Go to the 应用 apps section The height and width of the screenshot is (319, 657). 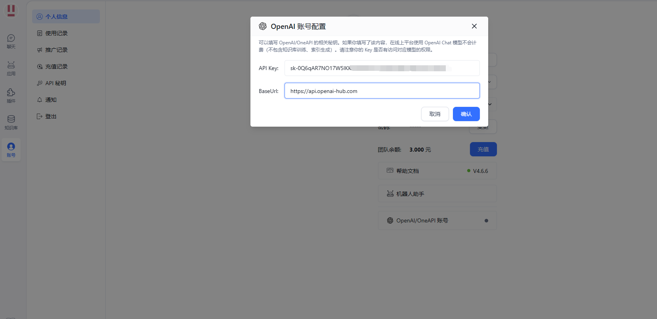(11, 68)
